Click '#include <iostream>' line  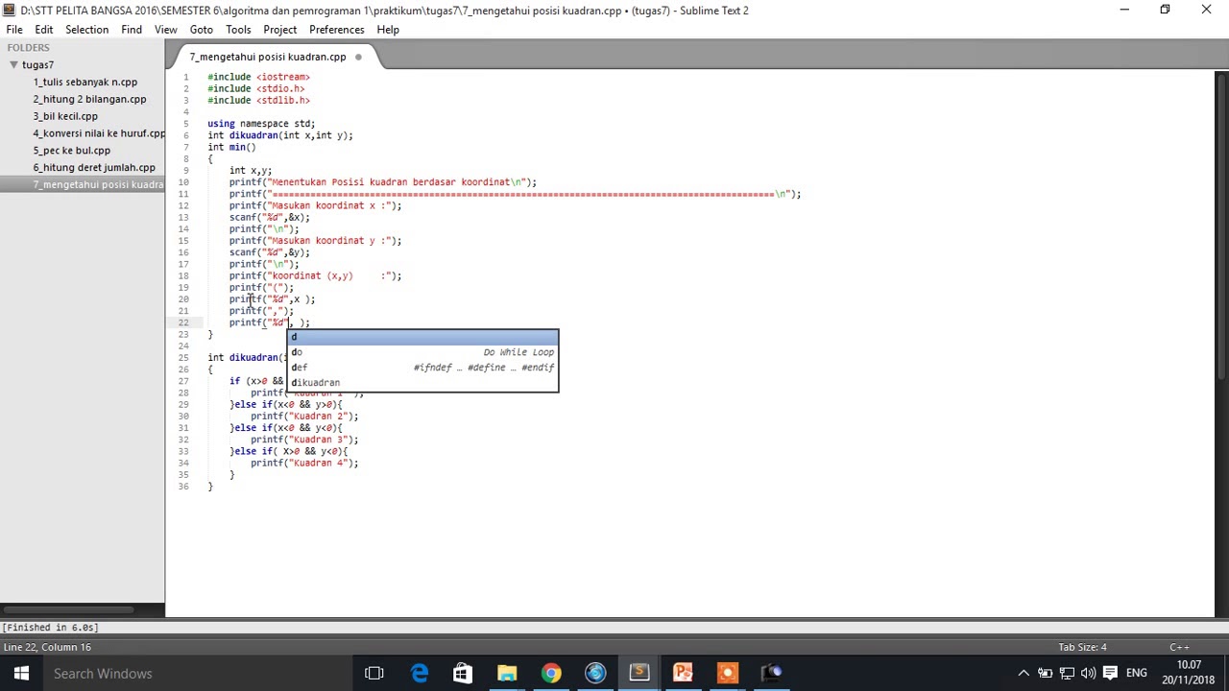click(258, 77)
